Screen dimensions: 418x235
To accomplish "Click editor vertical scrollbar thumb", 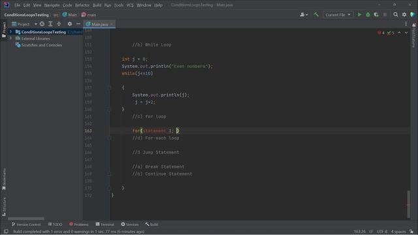I will (x=408, y=204).
